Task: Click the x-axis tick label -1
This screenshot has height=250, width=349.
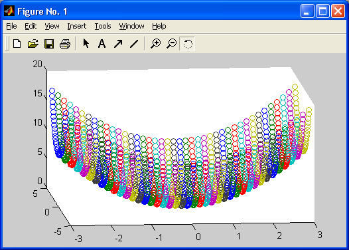Action: [159, 237]
